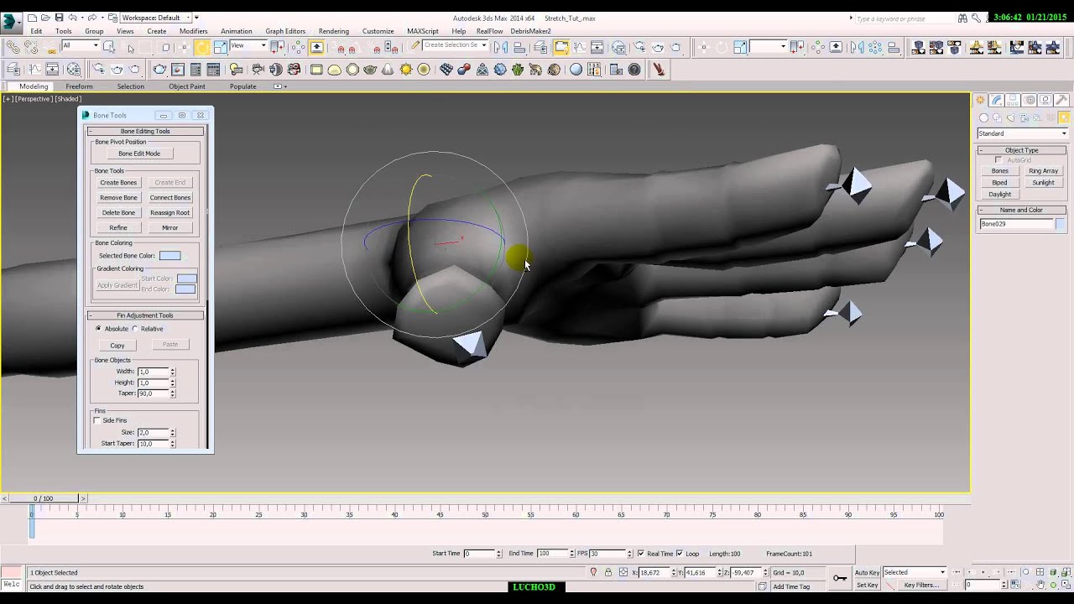Click the Pan View hand icon

pos(1040,585)
